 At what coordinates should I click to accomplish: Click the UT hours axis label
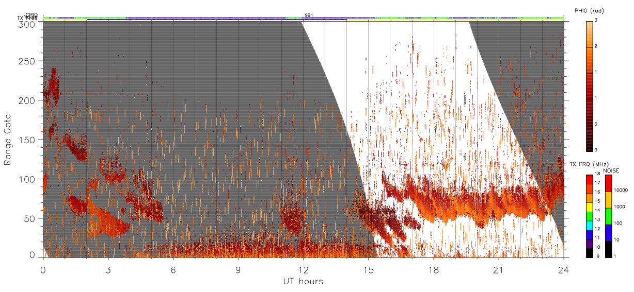pyautogui.click(x=303, y=281)
